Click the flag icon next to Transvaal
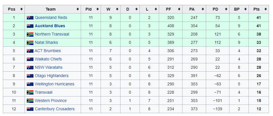273x116 pixels. 30,93
